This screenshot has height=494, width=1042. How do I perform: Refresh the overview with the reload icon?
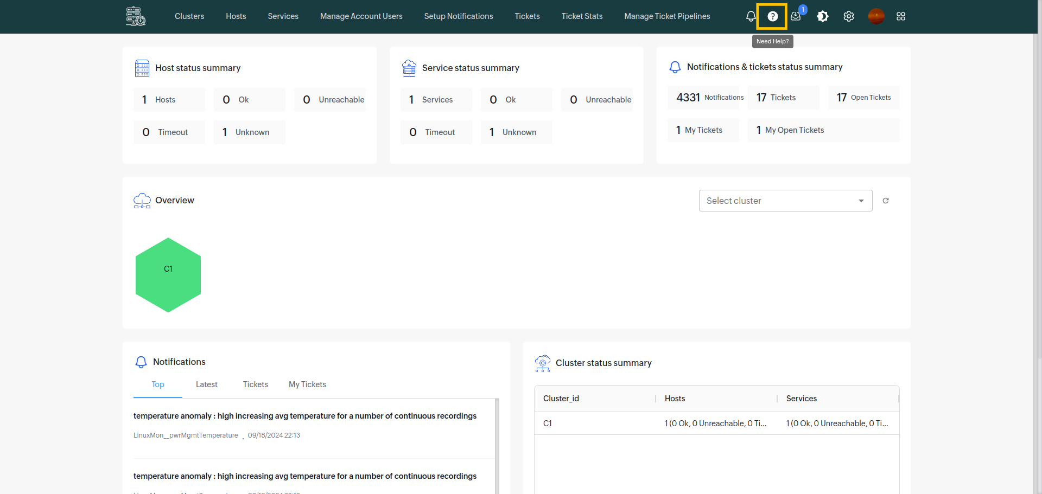886,201
